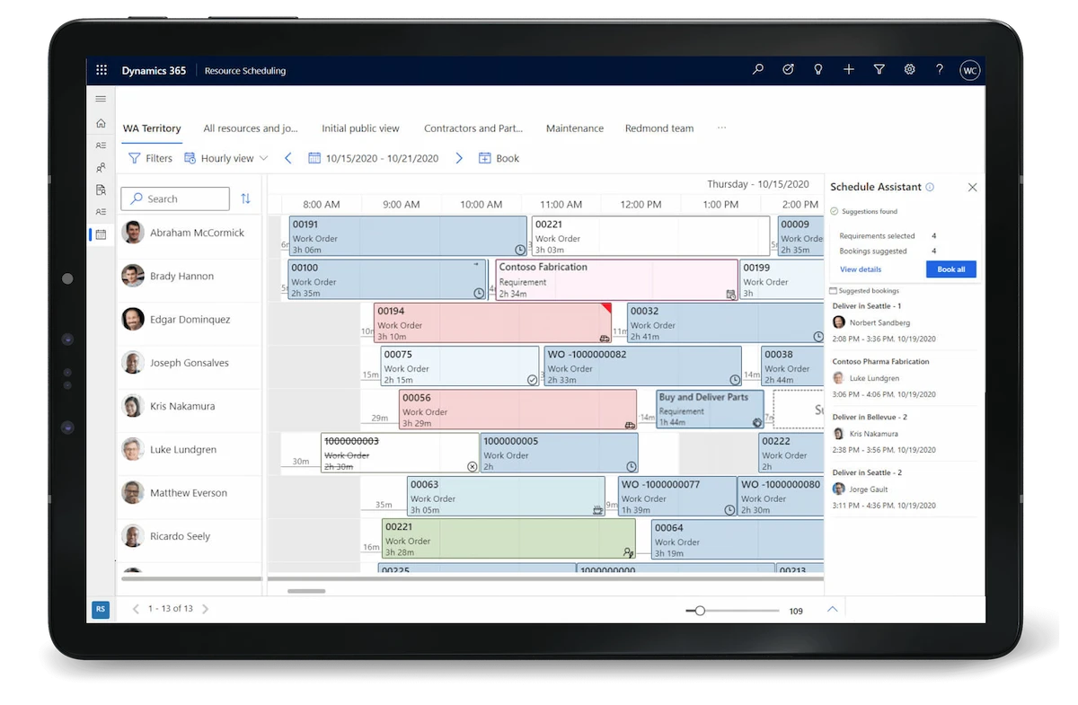Select Deliver in Bellevue - 2 suggestion

click(x=904, y=434)
